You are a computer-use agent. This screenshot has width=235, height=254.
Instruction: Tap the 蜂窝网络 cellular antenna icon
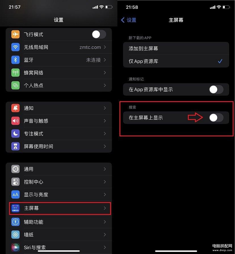[x=15, y=73]
